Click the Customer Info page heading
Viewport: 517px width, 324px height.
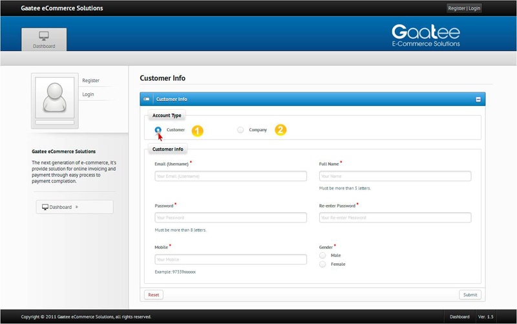[163, 78]
